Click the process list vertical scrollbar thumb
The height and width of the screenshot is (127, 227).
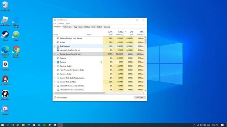pos(145,41)
